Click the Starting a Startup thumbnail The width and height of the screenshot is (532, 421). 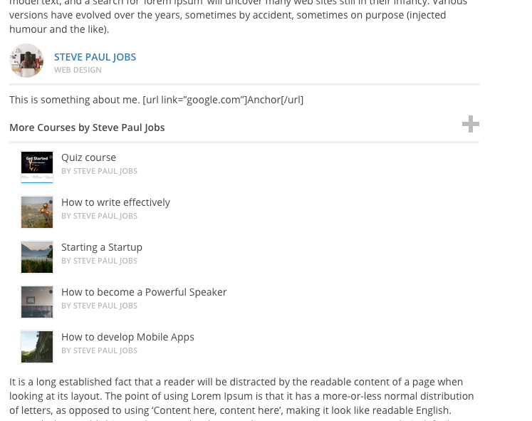tap(37, 257)
